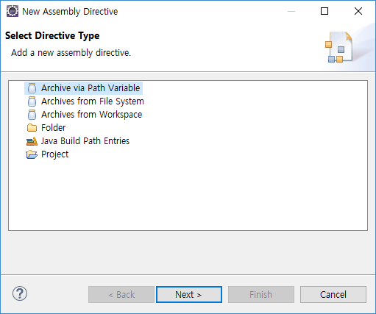Open help via the question mark icon
The width and height of the screenshot is (376, 314).
tap(20, 293)
